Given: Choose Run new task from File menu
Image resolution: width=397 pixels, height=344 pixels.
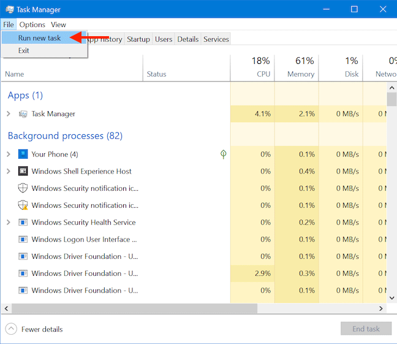Looking at the screenshot, I should 44,38.
